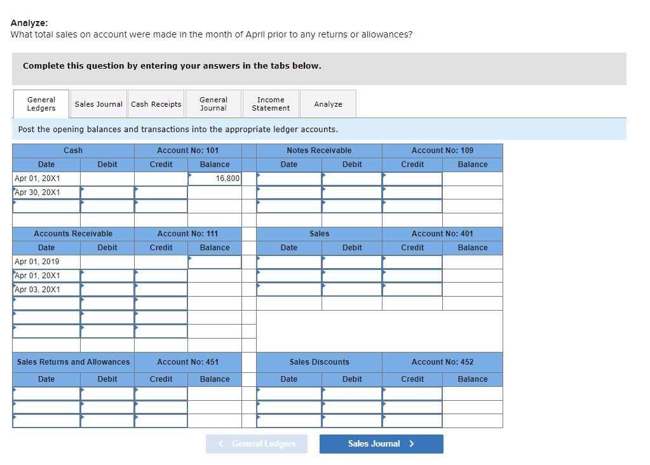Click the Cash balance cell showing 16,800
Screen dimensions: 650x465
[x=215, y=179]
